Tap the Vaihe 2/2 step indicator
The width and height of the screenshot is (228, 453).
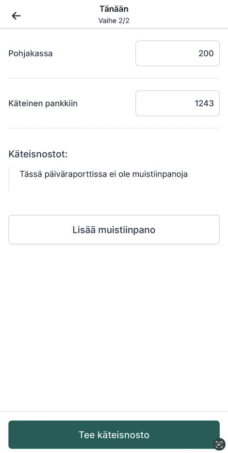click(114, 21)
